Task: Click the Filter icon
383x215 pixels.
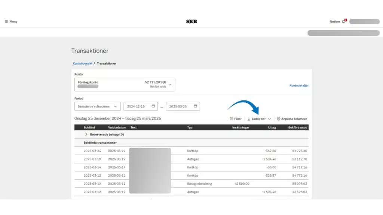Action: 231,119
